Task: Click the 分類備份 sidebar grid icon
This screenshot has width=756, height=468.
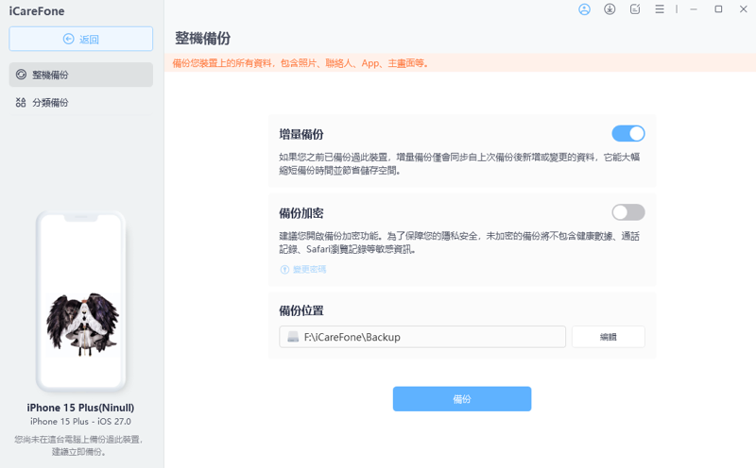Action: click(x=21, y=102)
